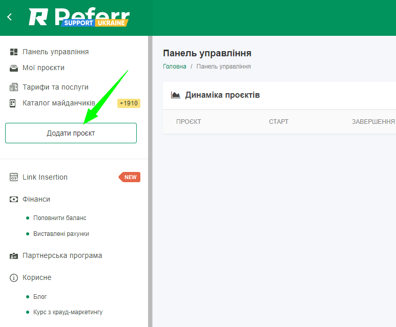Viewport: 396px width, 327px height.
Task: Collapse sidebar with the back chevron
Action: tap(9, 17)
